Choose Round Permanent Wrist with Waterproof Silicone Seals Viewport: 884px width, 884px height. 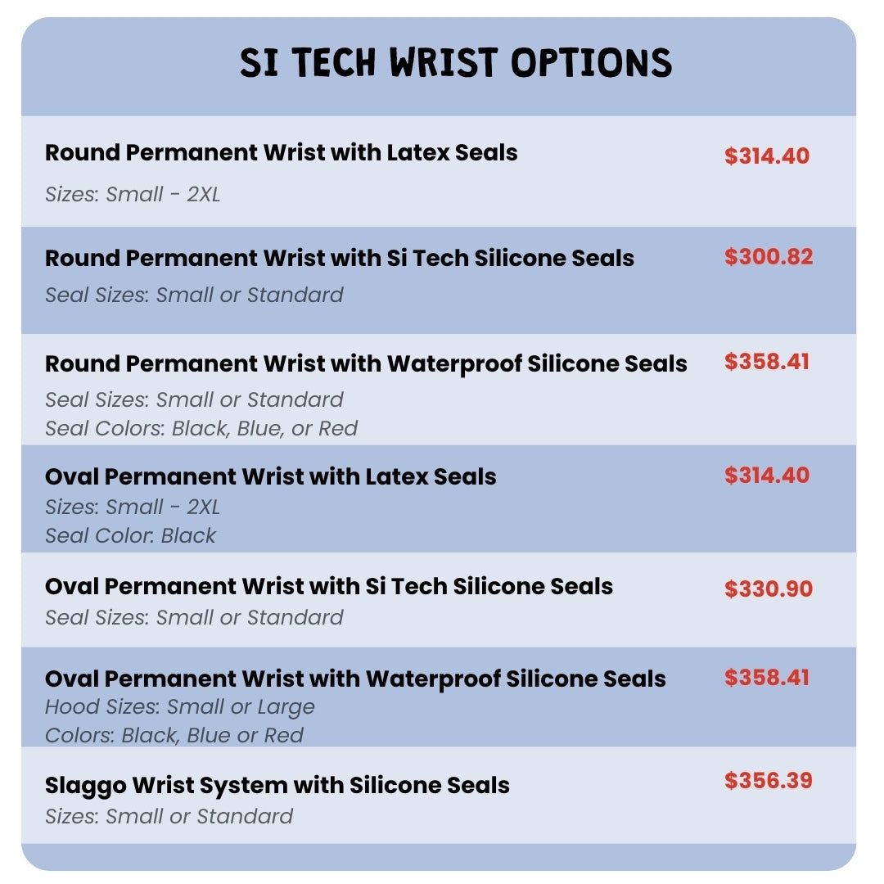pyautogui.click(x=366, y=364)
